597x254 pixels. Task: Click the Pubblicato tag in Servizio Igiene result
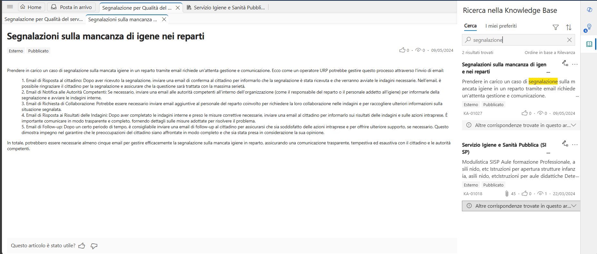pos(493,185)
